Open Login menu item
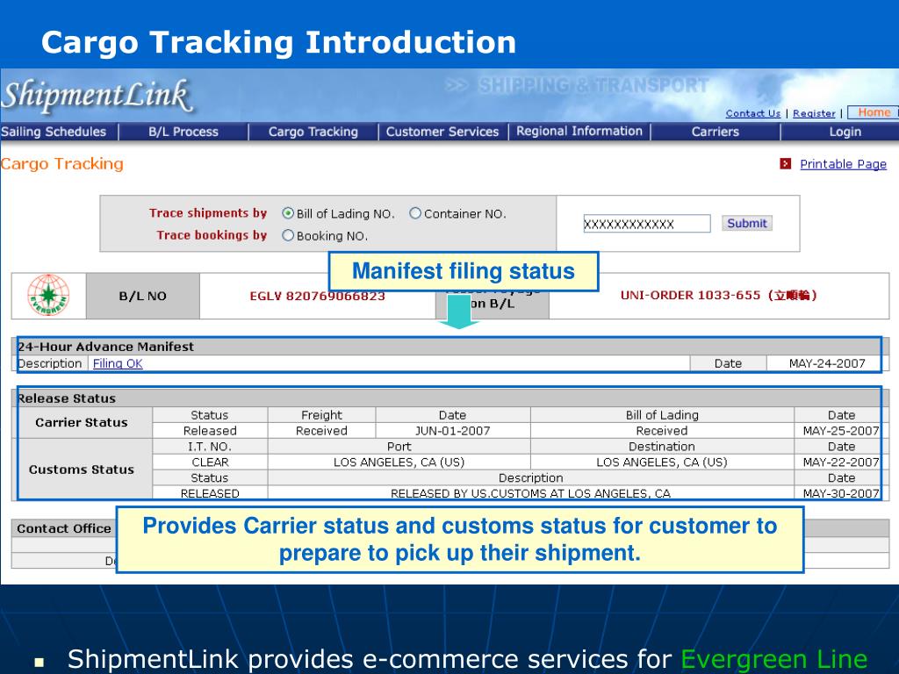 pyautogui.click(x=845, y=132)
